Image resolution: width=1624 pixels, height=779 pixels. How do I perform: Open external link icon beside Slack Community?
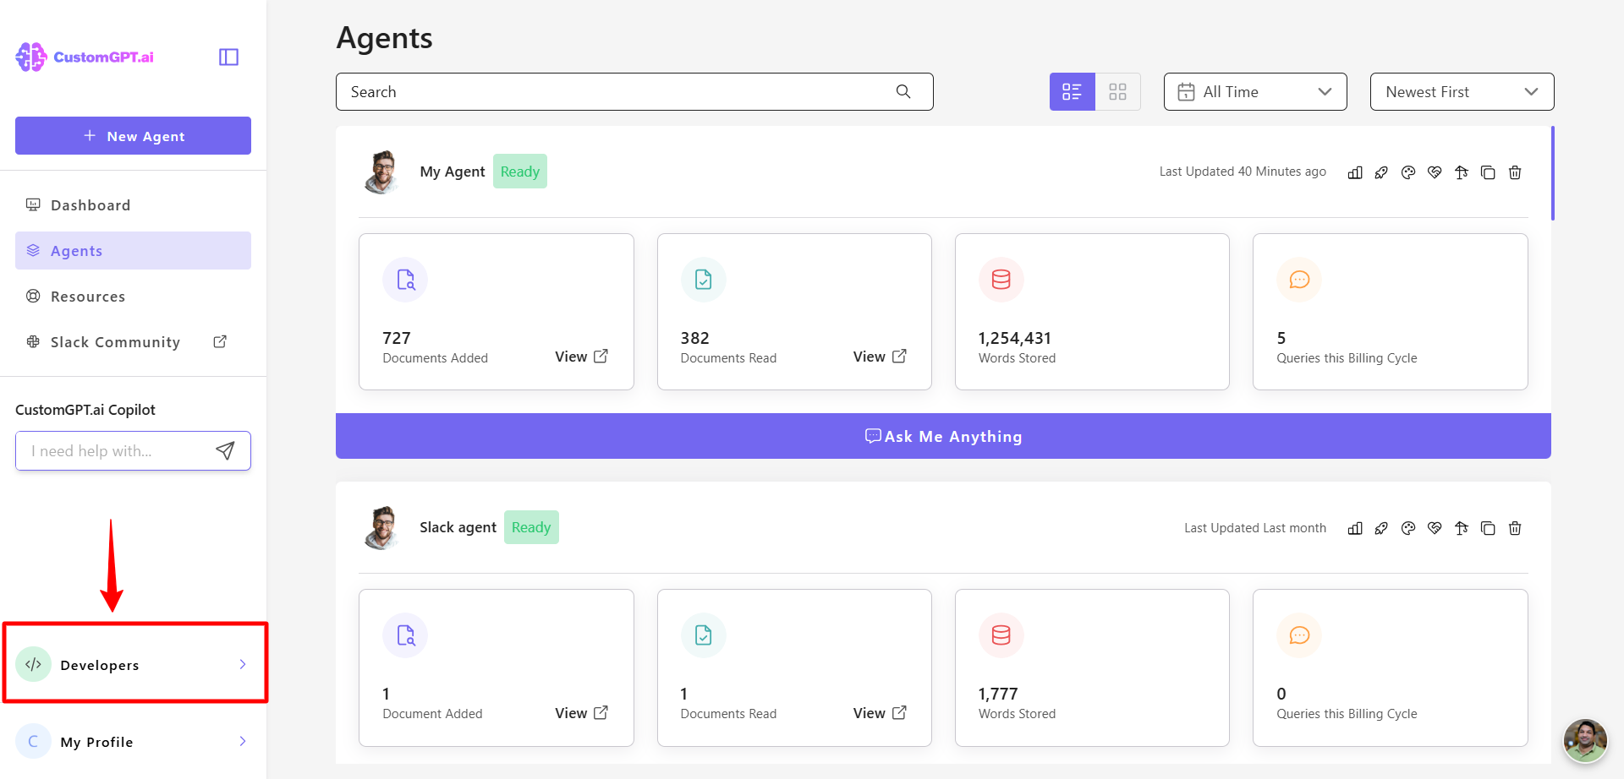(x=220, y=341)
